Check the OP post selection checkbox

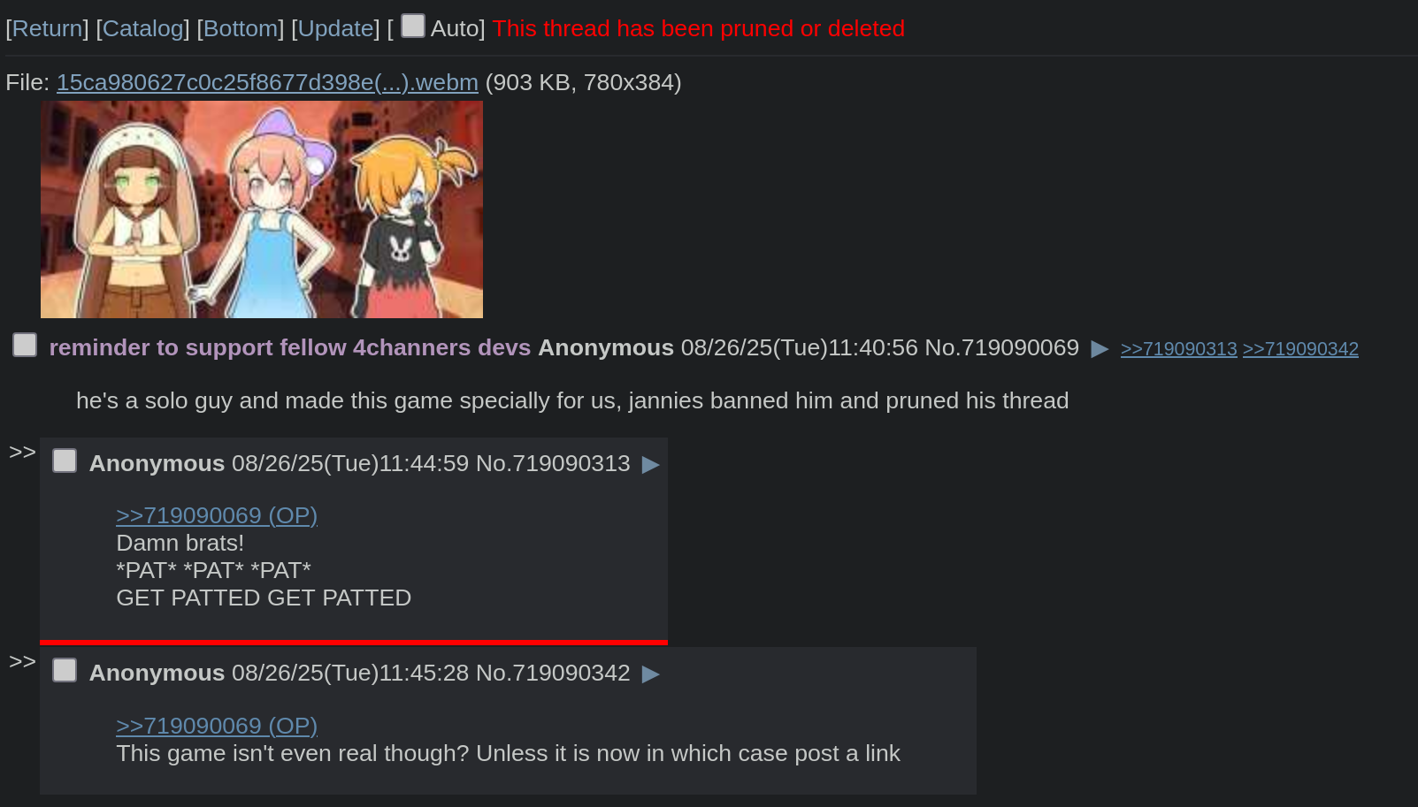click(25, 345)
